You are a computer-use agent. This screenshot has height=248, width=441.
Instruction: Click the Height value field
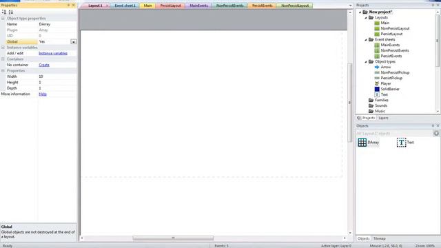point(57,83)
